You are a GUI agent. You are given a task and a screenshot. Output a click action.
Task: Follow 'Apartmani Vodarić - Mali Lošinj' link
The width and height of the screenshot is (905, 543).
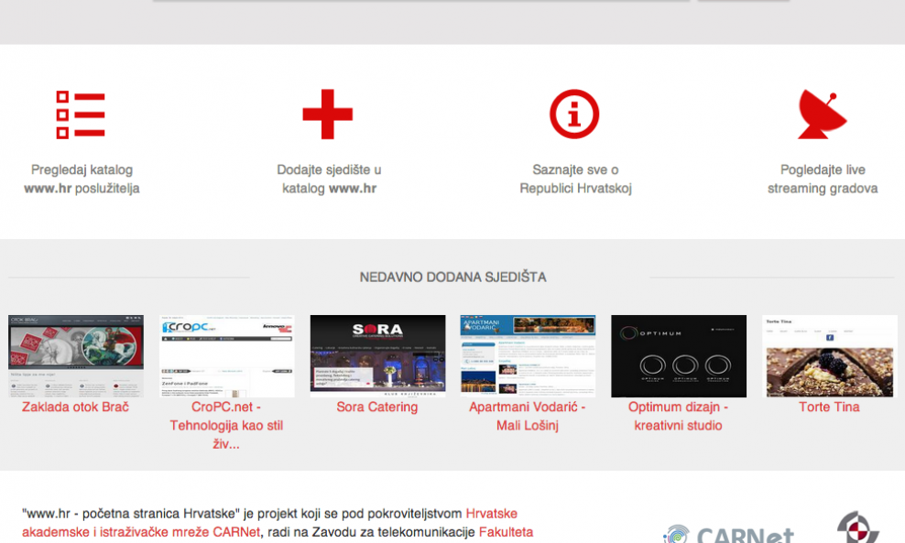click(528, 416)
